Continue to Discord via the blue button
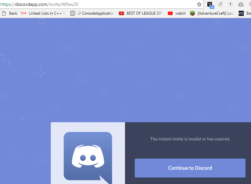 pyautogui.click(x=190, y=168)
